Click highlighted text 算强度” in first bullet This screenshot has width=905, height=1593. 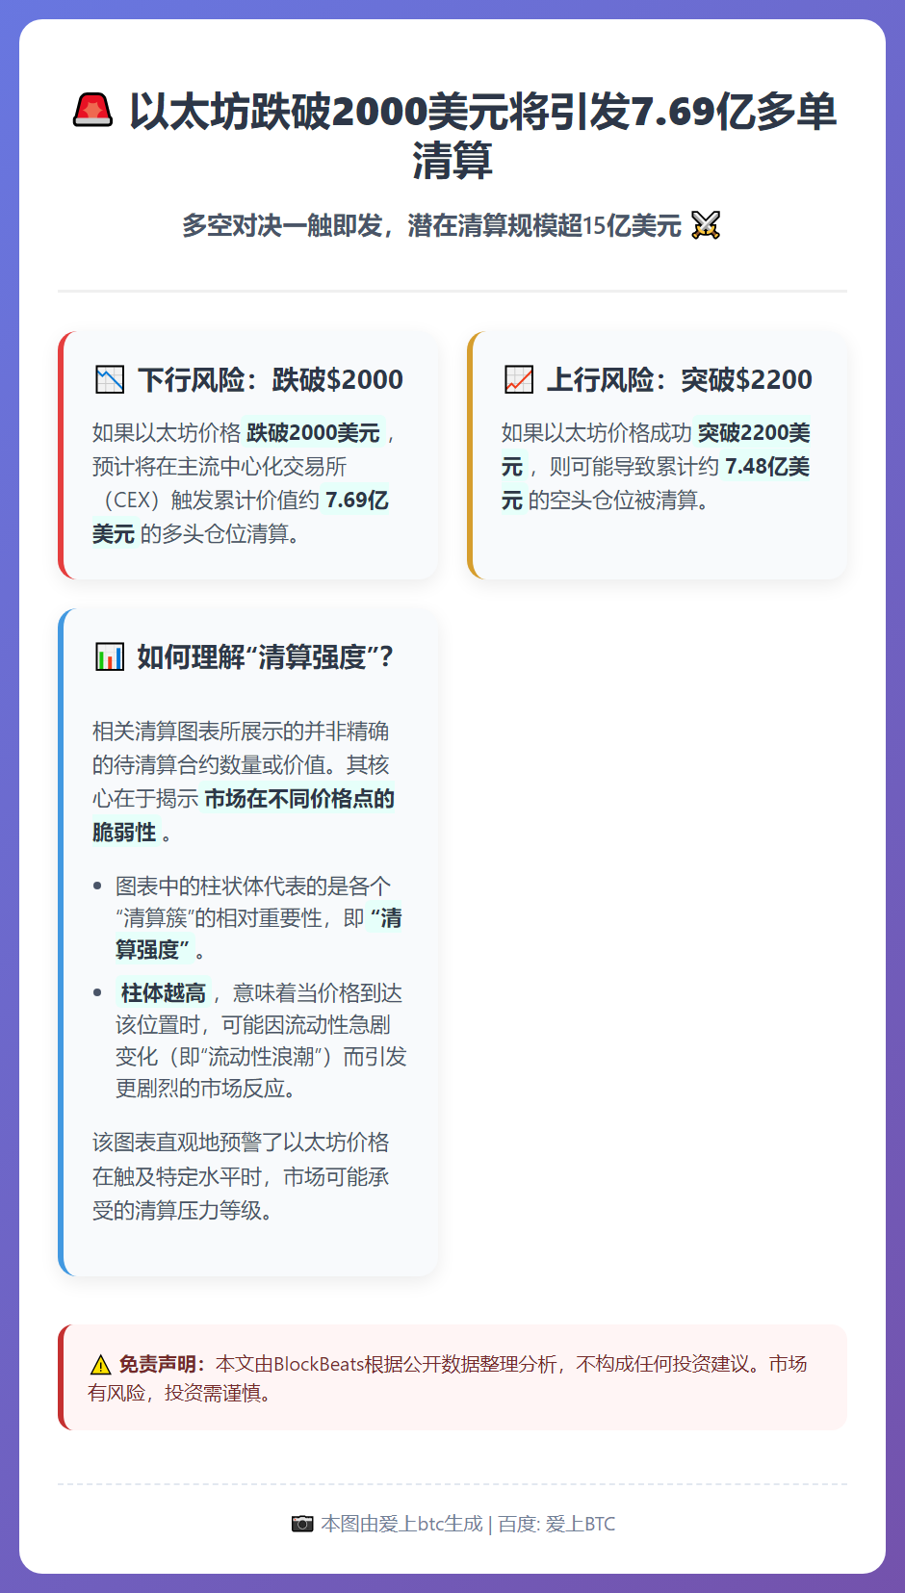tap(153, 949)
